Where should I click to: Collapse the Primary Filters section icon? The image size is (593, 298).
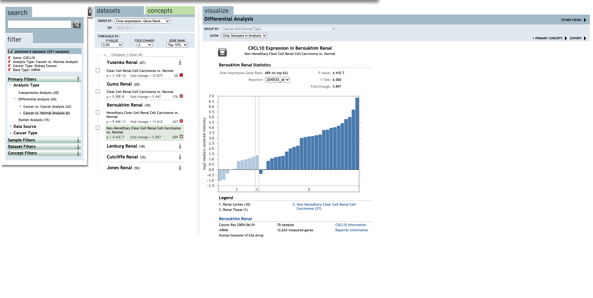coord(78,79)
